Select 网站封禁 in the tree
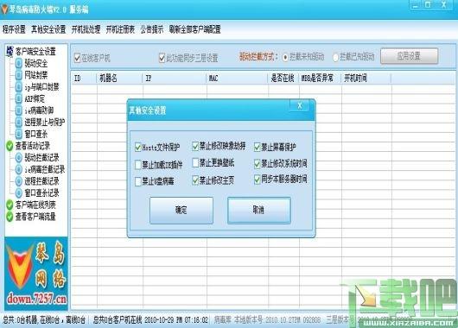458x328 pixels. (x=35, y=75)
